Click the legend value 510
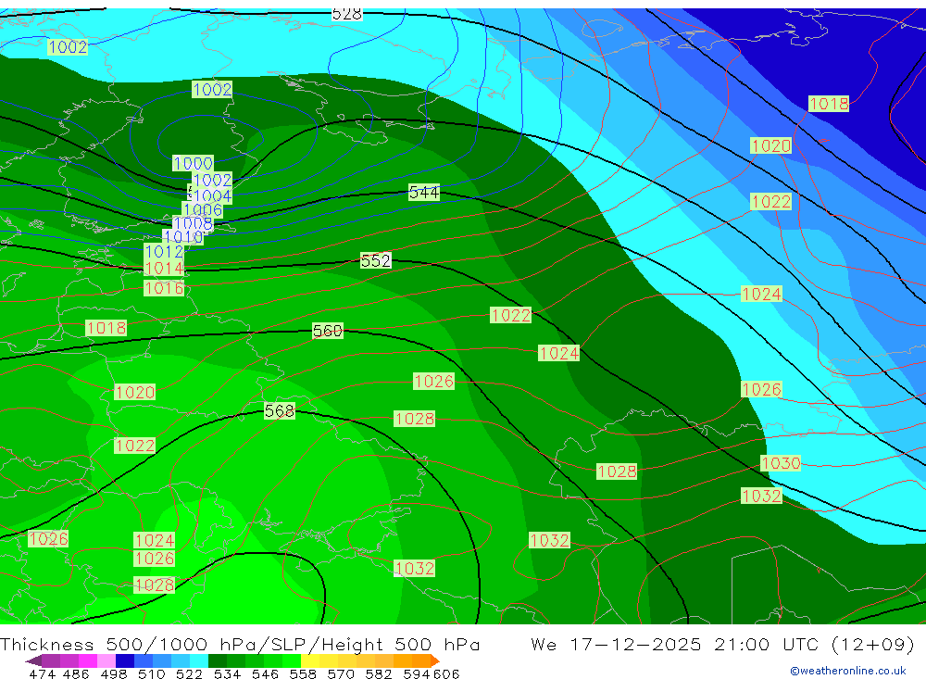 [x=152, y=673]
